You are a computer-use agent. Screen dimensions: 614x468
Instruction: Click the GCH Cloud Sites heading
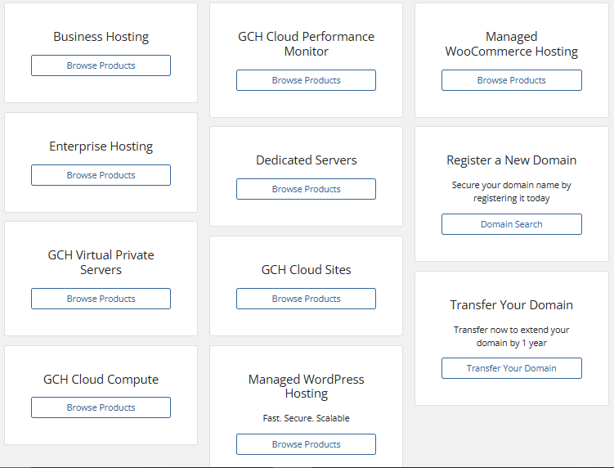[306, 270]
